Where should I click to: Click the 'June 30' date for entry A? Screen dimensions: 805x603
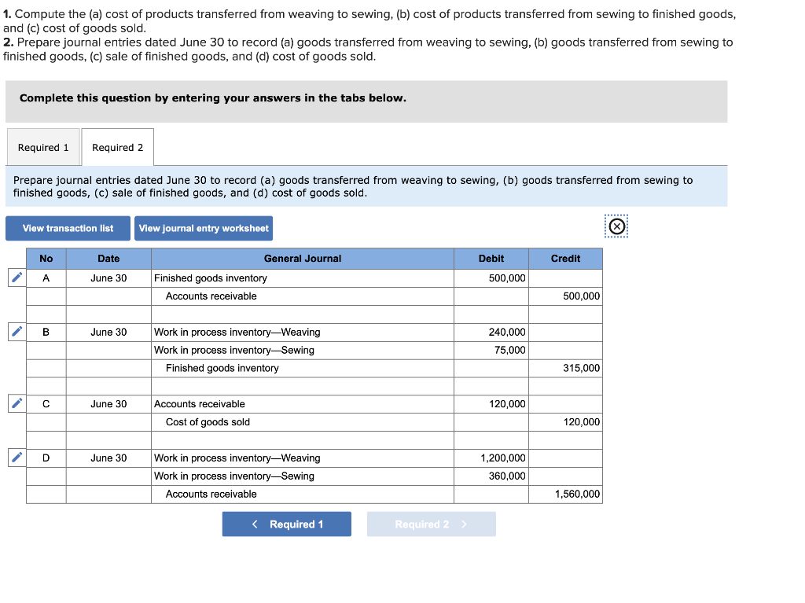coord(108,278)
